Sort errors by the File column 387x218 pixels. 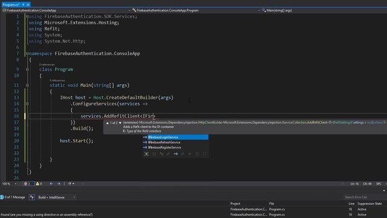(272, 203)
